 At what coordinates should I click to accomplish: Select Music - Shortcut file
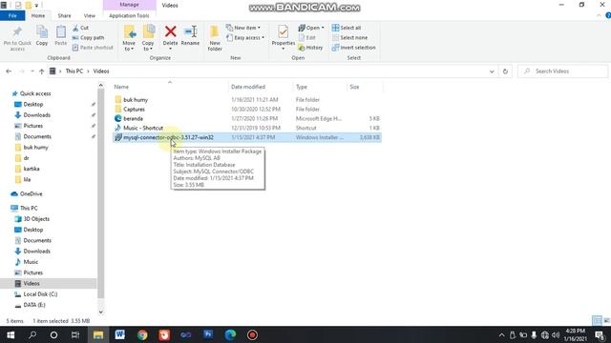tap(247, 128)
